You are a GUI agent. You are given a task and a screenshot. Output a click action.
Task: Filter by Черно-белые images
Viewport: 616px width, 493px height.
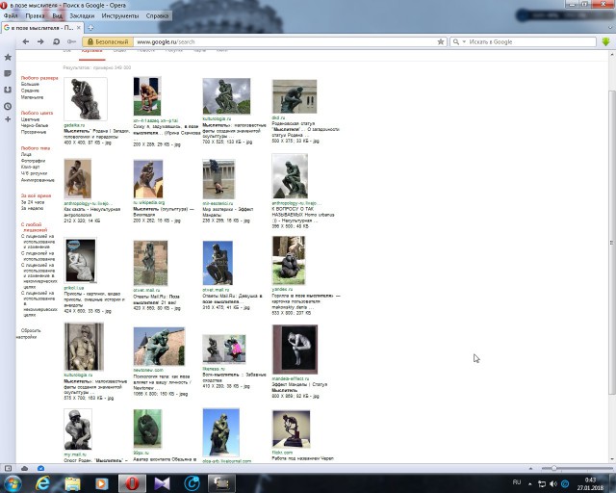pos(35,125)
